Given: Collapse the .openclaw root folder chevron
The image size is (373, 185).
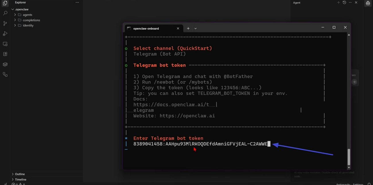Looking at the screenshot, I should click(13, 9).
